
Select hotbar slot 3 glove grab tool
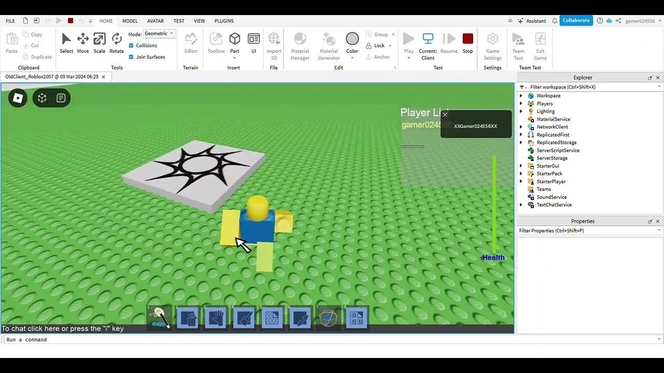tap(216, 318)
